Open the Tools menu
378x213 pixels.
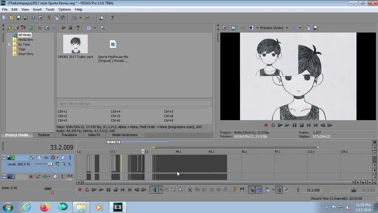[x=50, y=9]
